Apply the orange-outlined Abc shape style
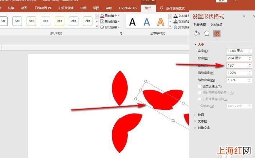This screenshot has height=158, width=255. click(x=31, y=21)
